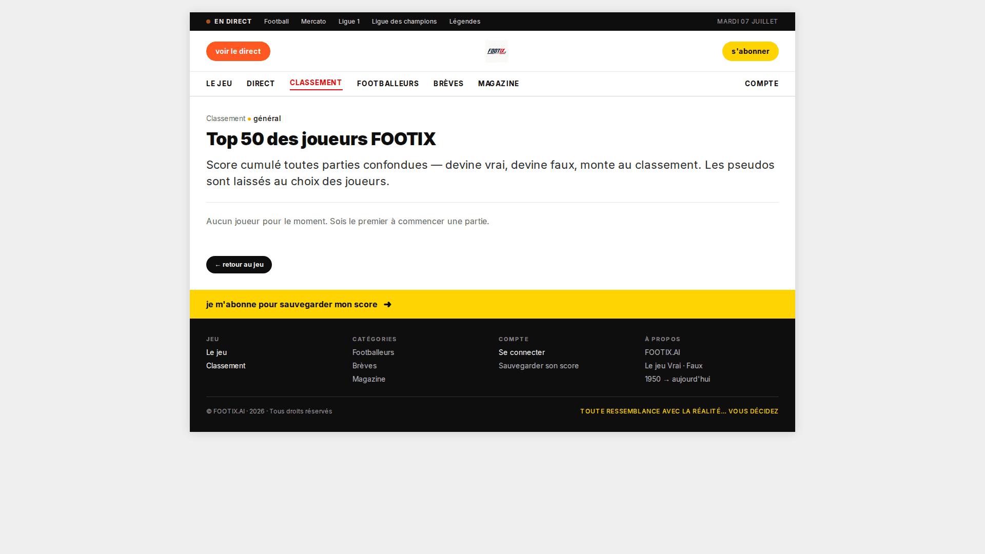
Task: Switch to the LE JEU nav tab
Action: (x=219, y=84)
